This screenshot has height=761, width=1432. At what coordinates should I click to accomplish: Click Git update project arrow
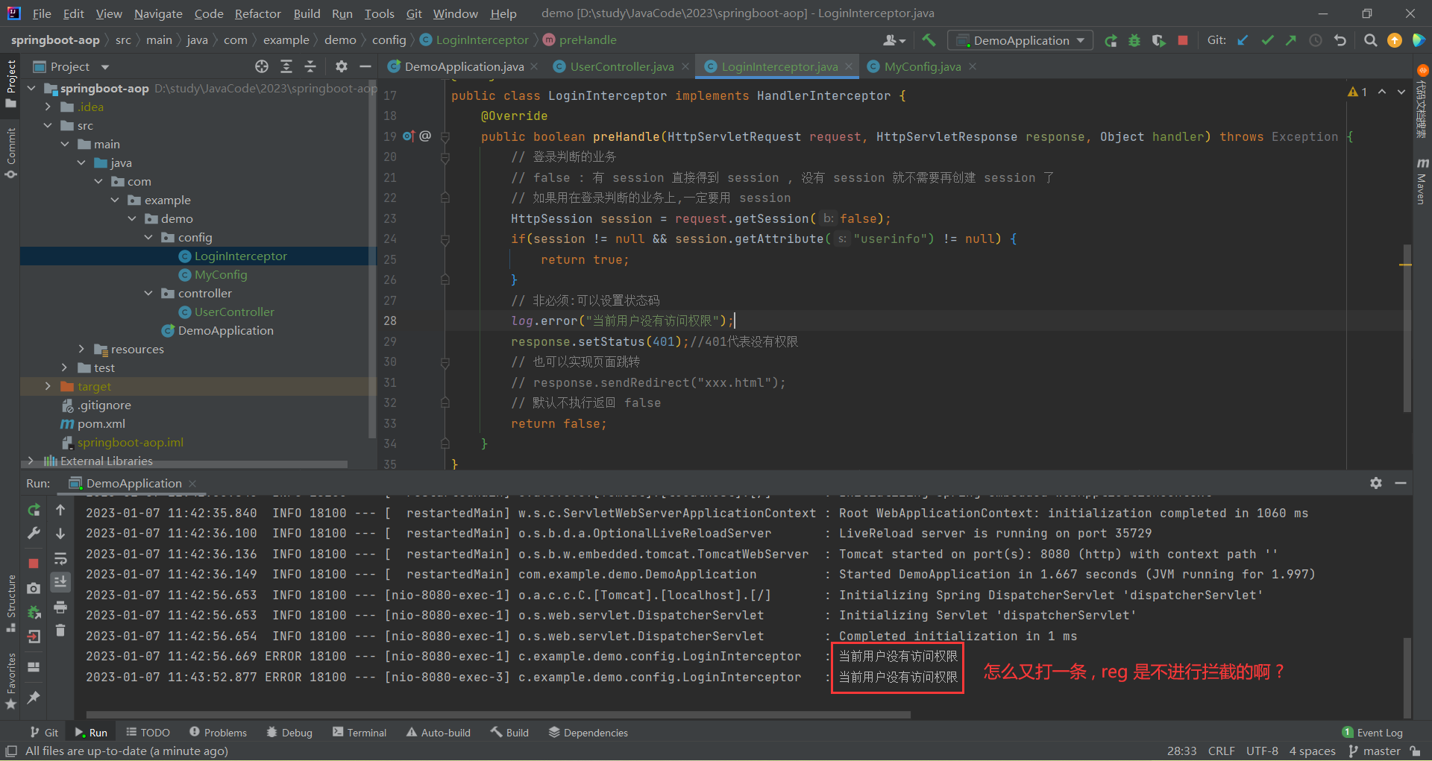[x=1243, y=40]
